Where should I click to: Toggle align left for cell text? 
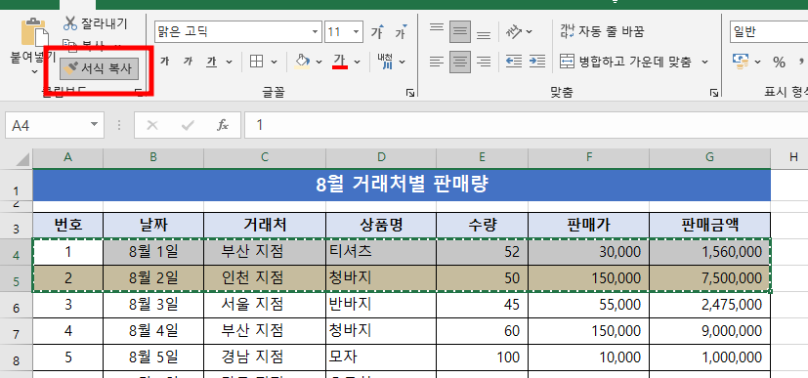[x=437, y=62]
